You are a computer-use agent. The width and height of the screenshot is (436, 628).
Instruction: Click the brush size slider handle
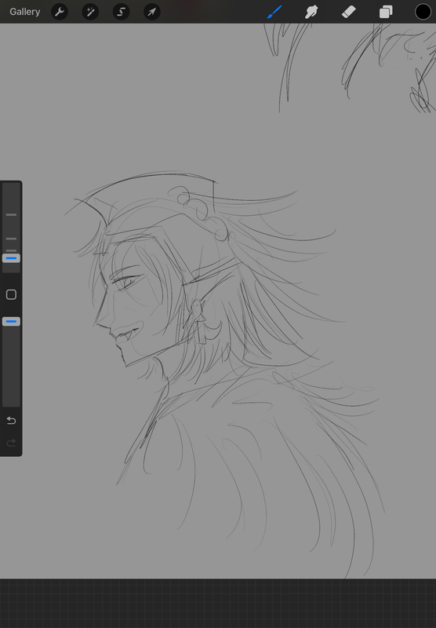pos(11,258)
